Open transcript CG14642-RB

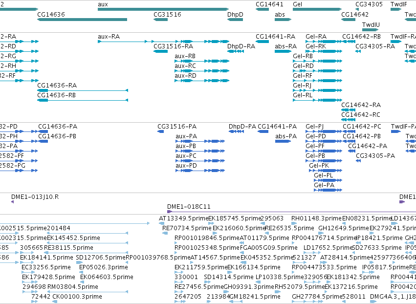tap(361, 36)
